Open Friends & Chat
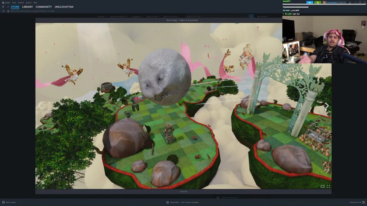Image resolution: width=367 pixels, height=206 pixels. pos(355,202)
